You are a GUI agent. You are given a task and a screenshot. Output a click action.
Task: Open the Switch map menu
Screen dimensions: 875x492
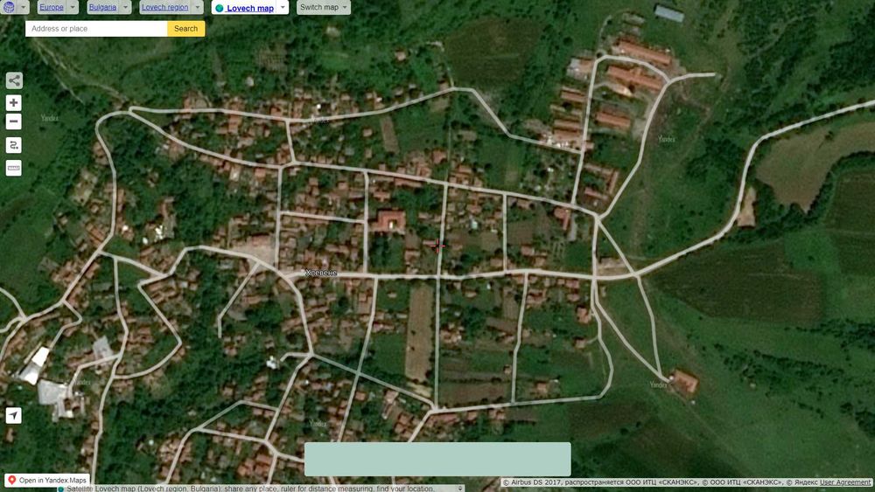pyautogui.click(x=324, y=7)
